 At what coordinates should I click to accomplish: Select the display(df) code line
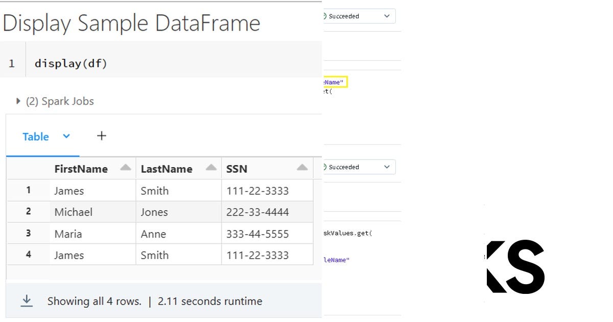pyautogui.click(x=72, y=63)
